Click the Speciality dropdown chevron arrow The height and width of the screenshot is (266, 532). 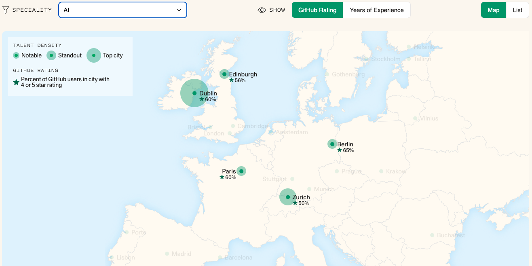(179, 10)
